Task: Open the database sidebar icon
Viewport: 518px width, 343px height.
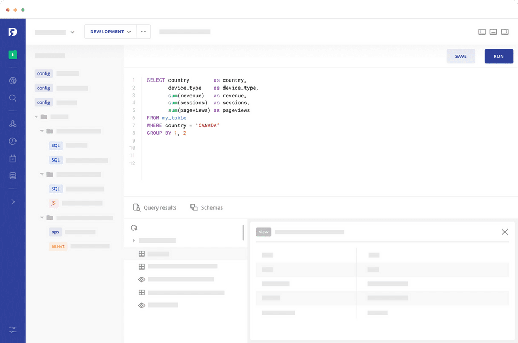Action: 12,176
